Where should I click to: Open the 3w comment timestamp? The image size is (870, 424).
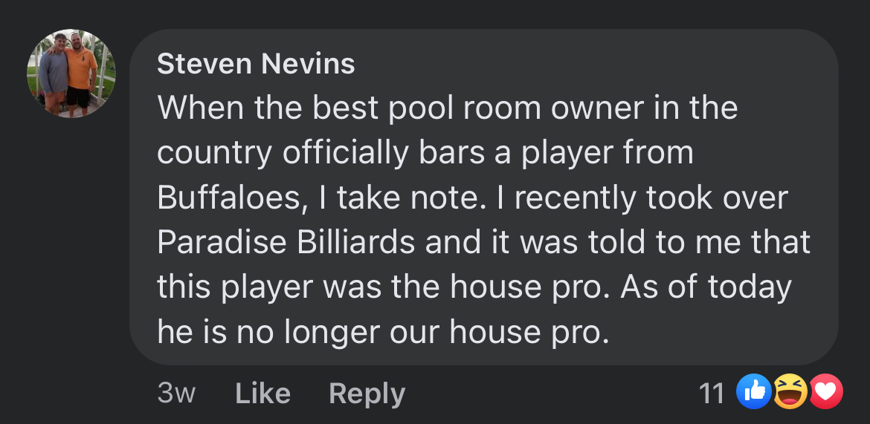tap(176, 393)
